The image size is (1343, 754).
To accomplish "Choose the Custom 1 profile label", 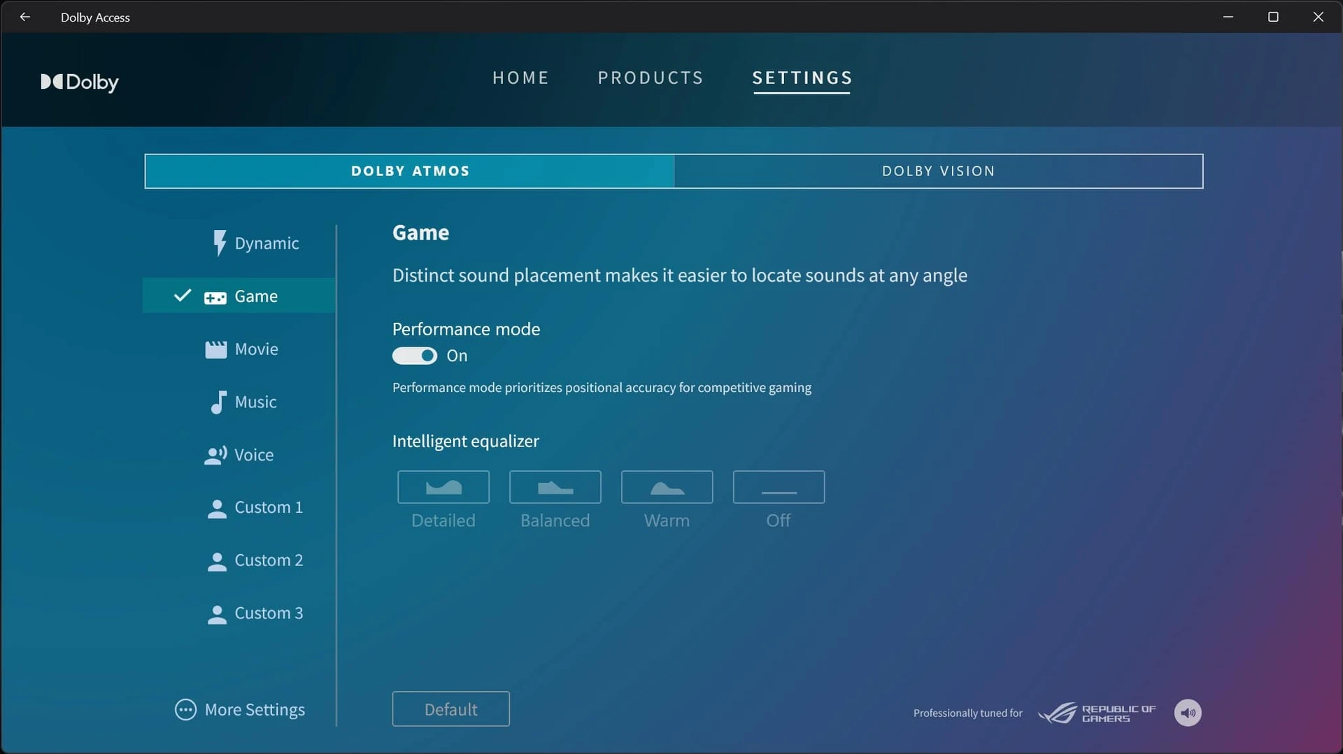I will (269, 507).
